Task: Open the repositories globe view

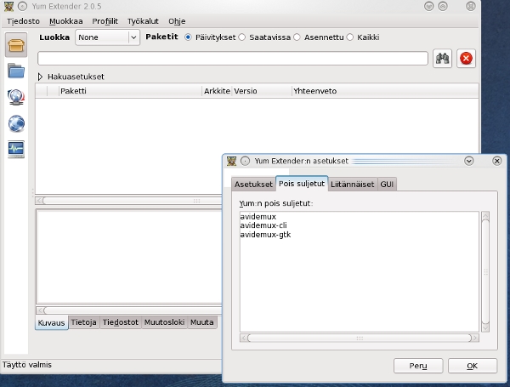Action: click(x=16, y=123)
